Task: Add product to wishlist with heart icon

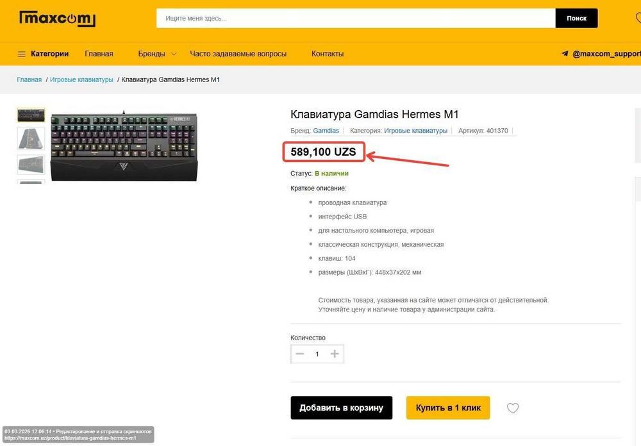Action: coord(513,408)
